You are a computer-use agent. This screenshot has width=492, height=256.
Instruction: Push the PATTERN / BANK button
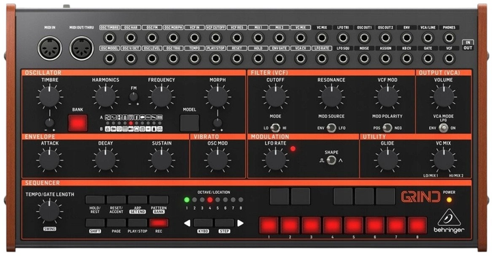[159, 199]
